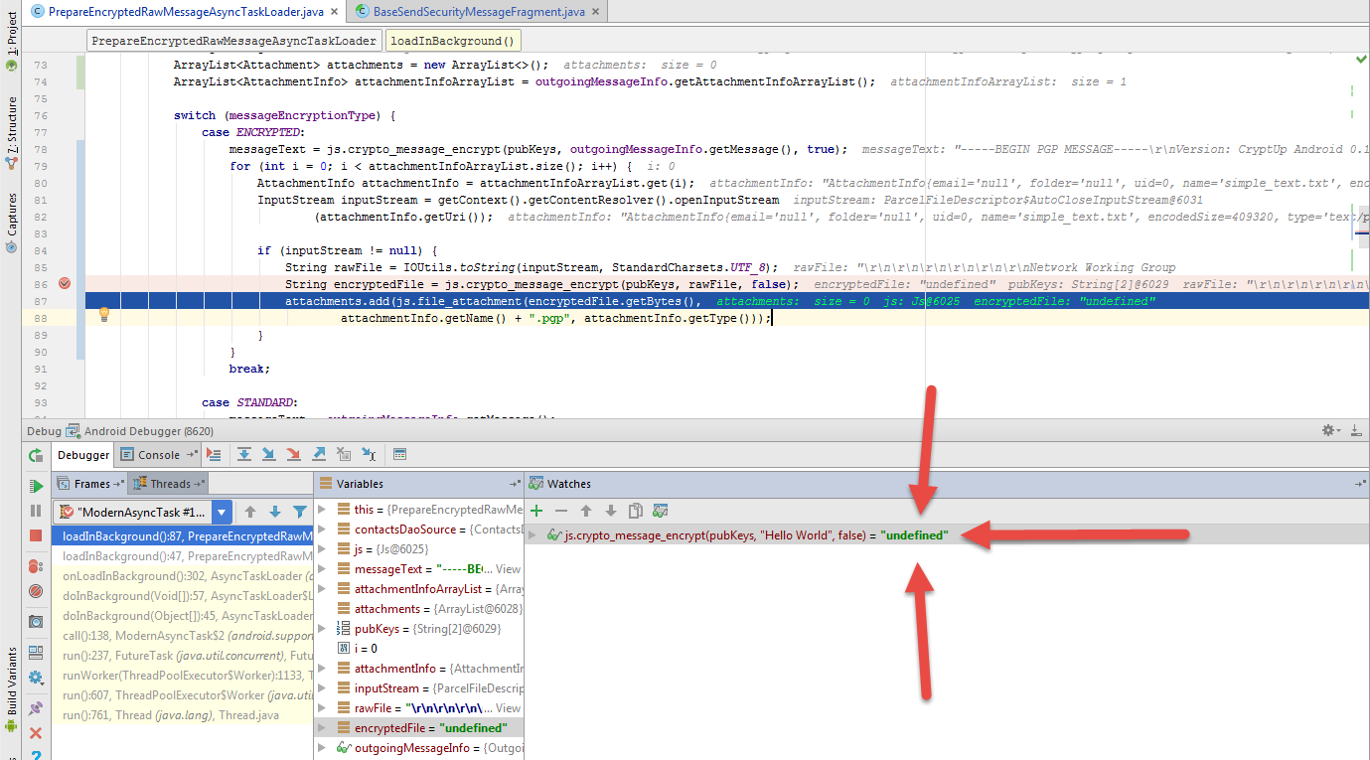Viewport: 1370px width, 760px height.
Task: Click the copy watch value icon
Action: [x=635, y=511]
